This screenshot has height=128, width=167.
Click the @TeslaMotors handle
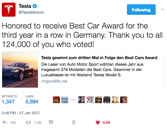(x=31, y=12)
